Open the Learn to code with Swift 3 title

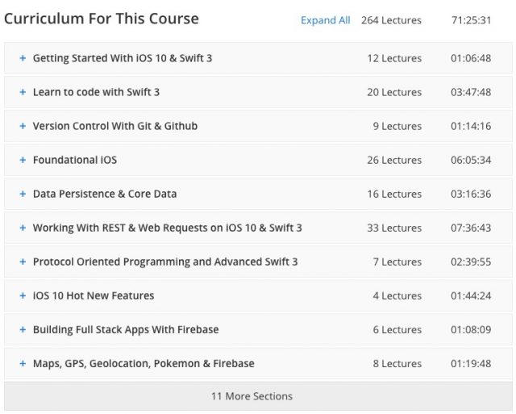coord(96,92)
